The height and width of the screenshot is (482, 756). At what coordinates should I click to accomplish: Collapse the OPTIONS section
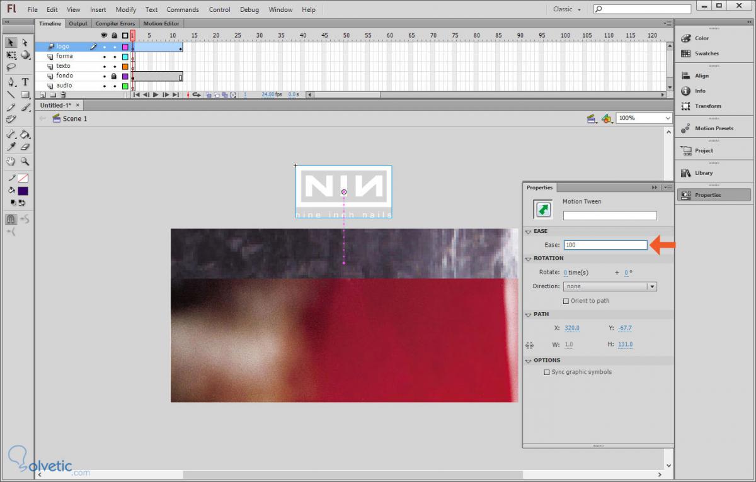[x=529, y=360]
